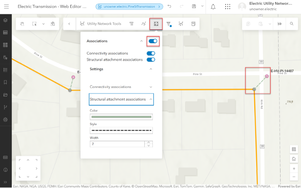The image size is (301, 188).
Task: Expand Connectivity associations settings
Action: point(150,87)
